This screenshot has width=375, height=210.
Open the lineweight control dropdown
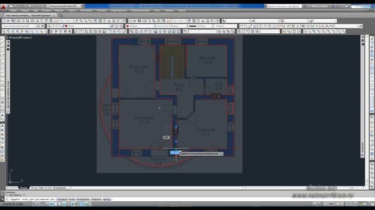(x=200, y=26)
